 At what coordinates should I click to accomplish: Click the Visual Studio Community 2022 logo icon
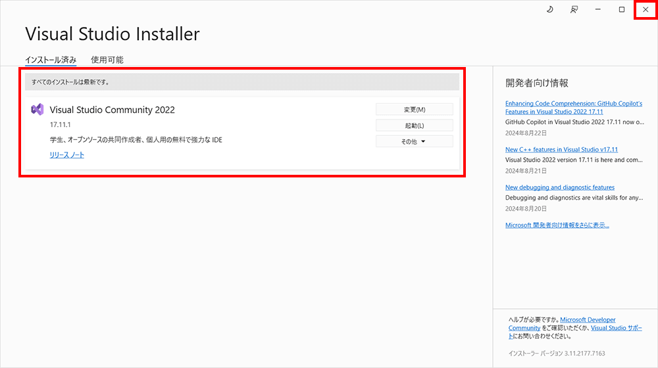click(x=38, y=109)
